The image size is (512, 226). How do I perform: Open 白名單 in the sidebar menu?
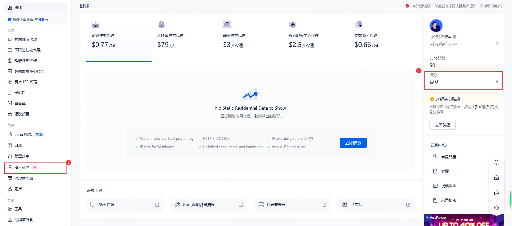click(20, 103)
